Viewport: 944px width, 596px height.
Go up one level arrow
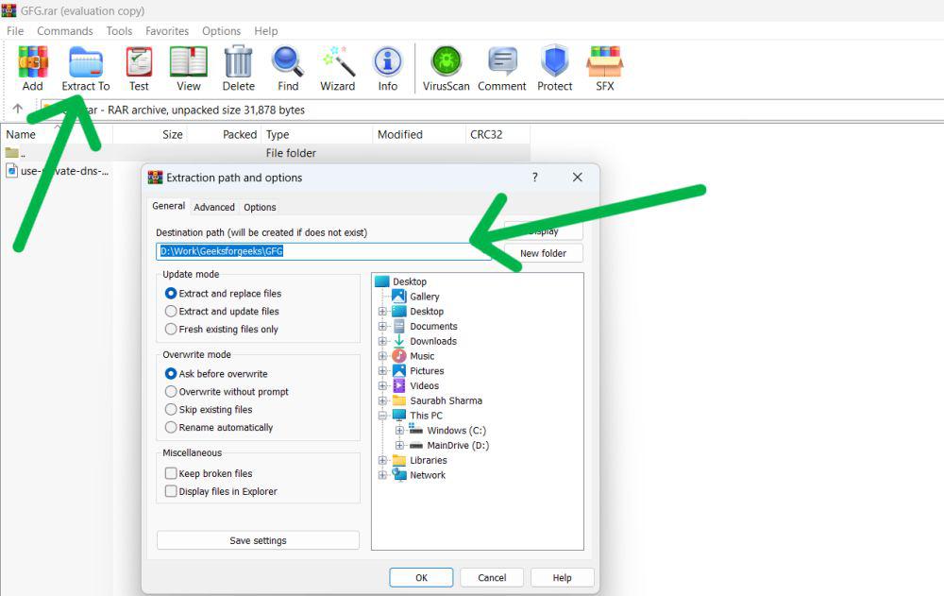click(x=17, y=109)
